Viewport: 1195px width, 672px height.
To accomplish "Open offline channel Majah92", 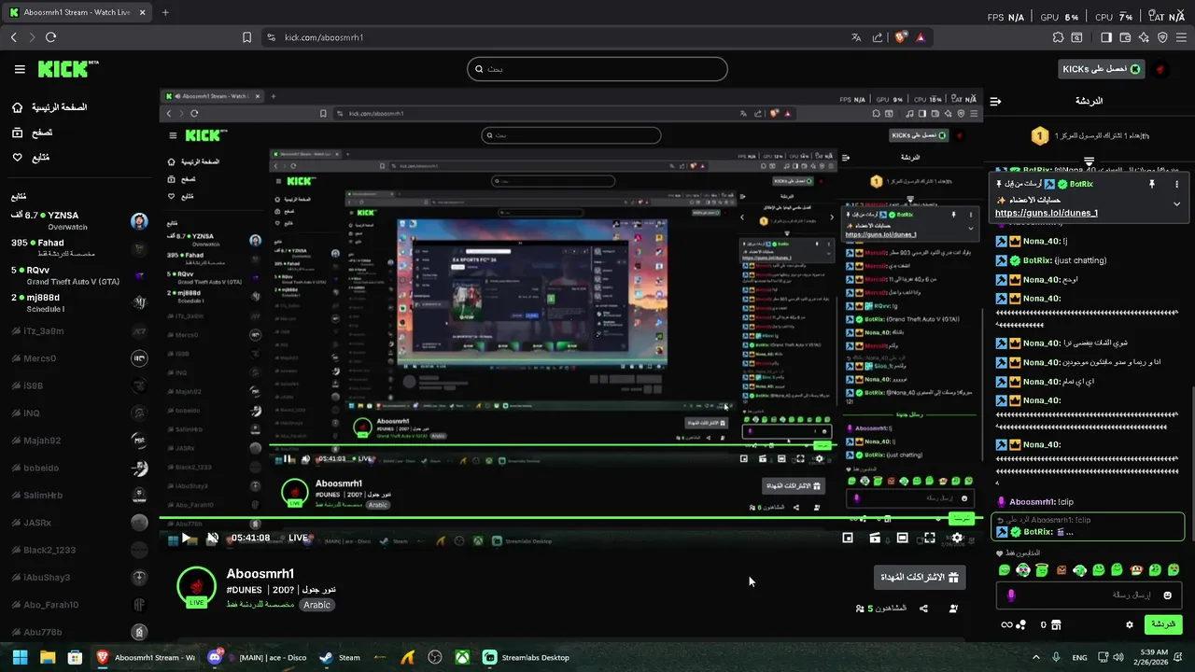I will click(79, 440).
